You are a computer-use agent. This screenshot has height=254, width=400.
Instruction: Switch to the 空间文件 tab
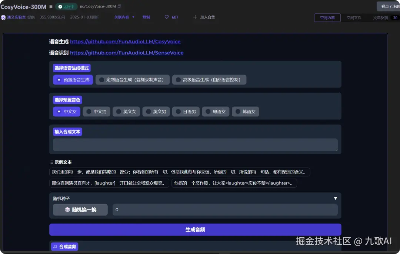coord(354,17)
